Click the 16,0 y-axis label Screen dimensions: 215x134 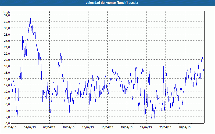[7, 72]
